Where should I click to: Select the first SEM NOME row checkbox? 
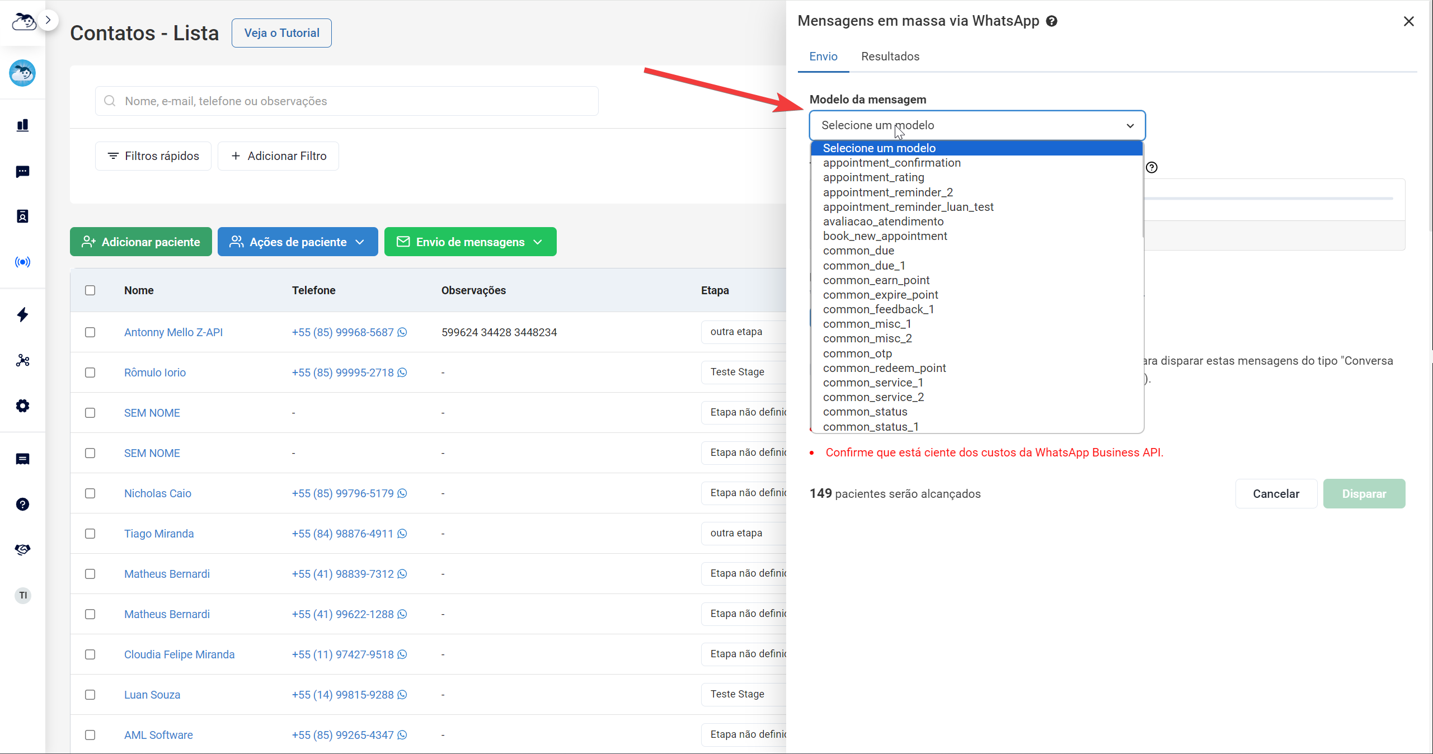point(90,413)
